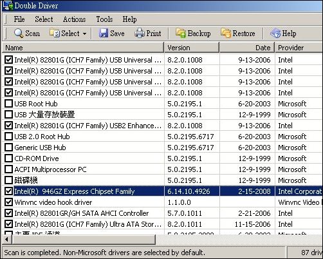The image size is (323, 259).
Task: Click the Backup text label in toolbar
Action: [x=199, y=34]
